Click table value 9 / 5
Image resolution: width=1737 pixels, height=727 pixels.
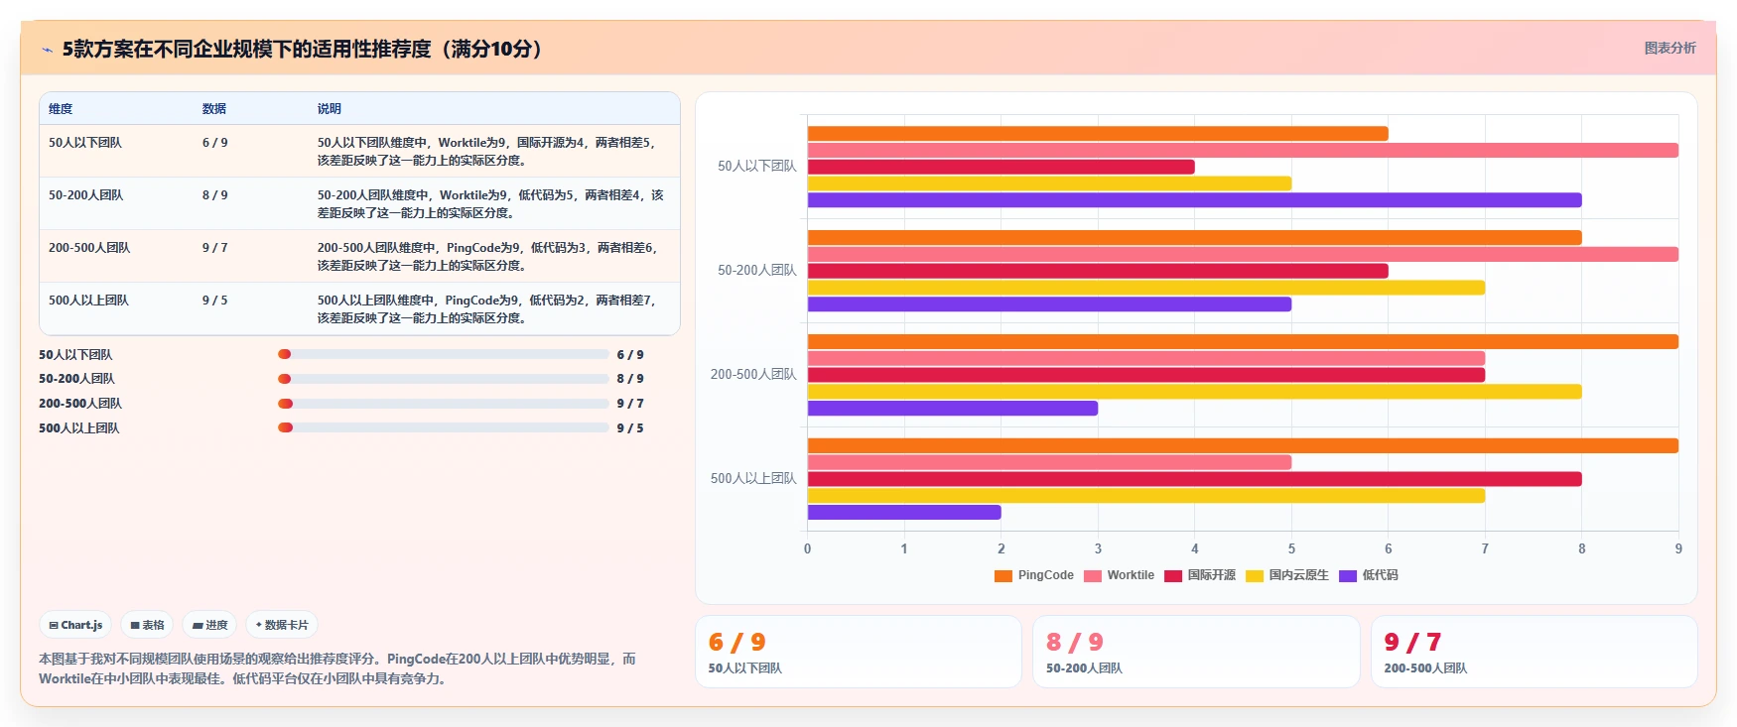coord(215,301)
